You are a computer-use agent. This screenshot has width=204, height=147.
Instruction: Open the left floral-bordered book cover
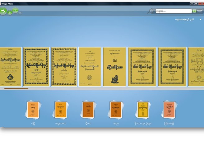click(36, 67)
